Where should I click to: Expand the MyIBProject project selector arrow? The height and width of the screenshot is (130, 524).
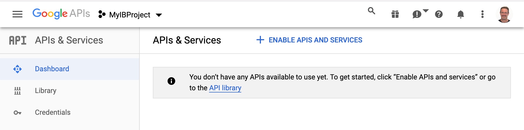(x=159, y=15)
